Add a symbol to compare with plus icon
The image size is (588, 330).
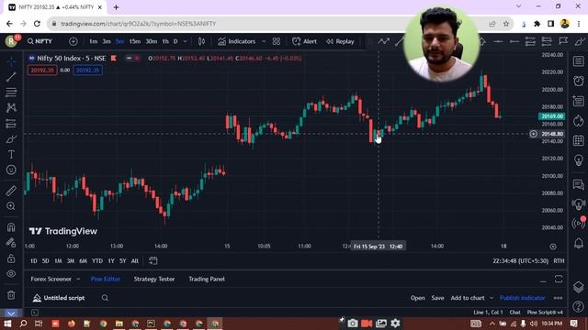click(73, 41)
